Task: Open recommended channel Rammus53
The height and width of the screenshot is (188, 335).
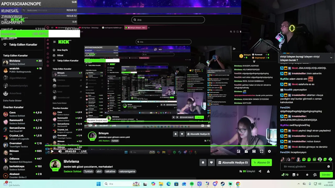Action: pos(22,122)
